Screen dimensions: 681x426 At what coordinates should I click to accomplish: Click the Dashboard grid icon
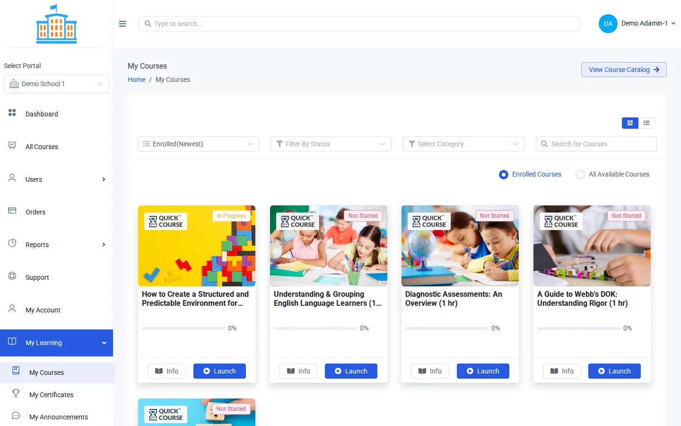click(12, 113)
